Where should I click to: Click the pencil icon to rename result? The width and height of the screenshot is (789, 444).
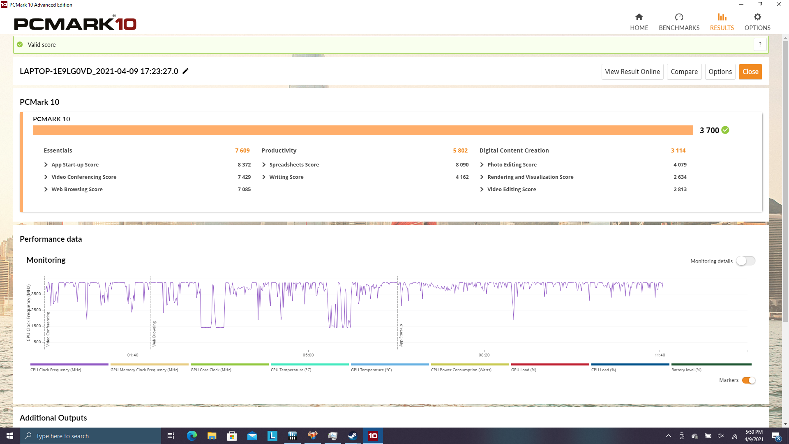(185, 71)
